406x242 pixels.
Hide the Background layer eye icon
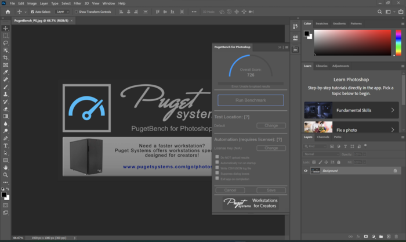(x=306, y=171)
